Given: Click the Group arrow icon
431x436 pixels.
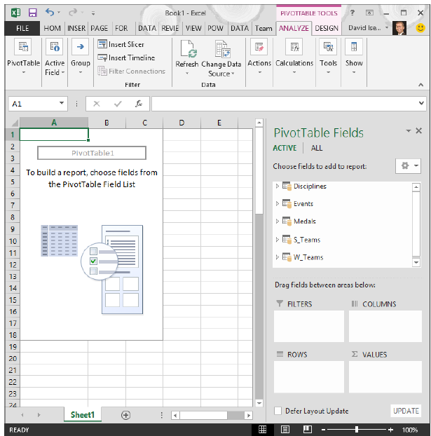Looking at the screenshot, I should click(x=81, y=46).
